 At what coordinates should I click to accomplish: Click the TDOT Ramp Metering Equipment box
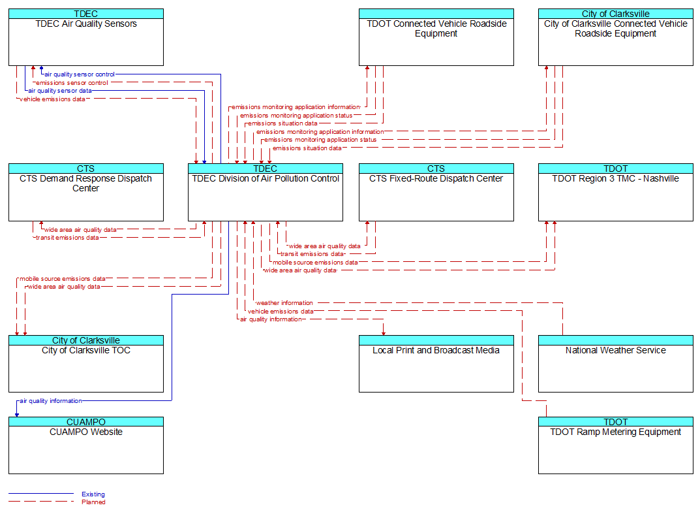616,445
